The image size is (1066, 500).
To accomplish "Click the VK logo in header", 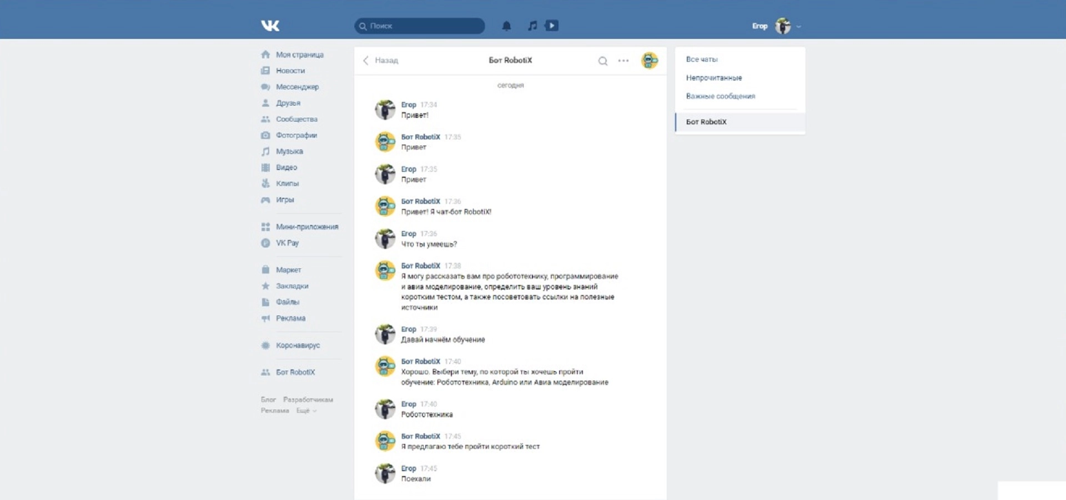I will pos(270,26).
